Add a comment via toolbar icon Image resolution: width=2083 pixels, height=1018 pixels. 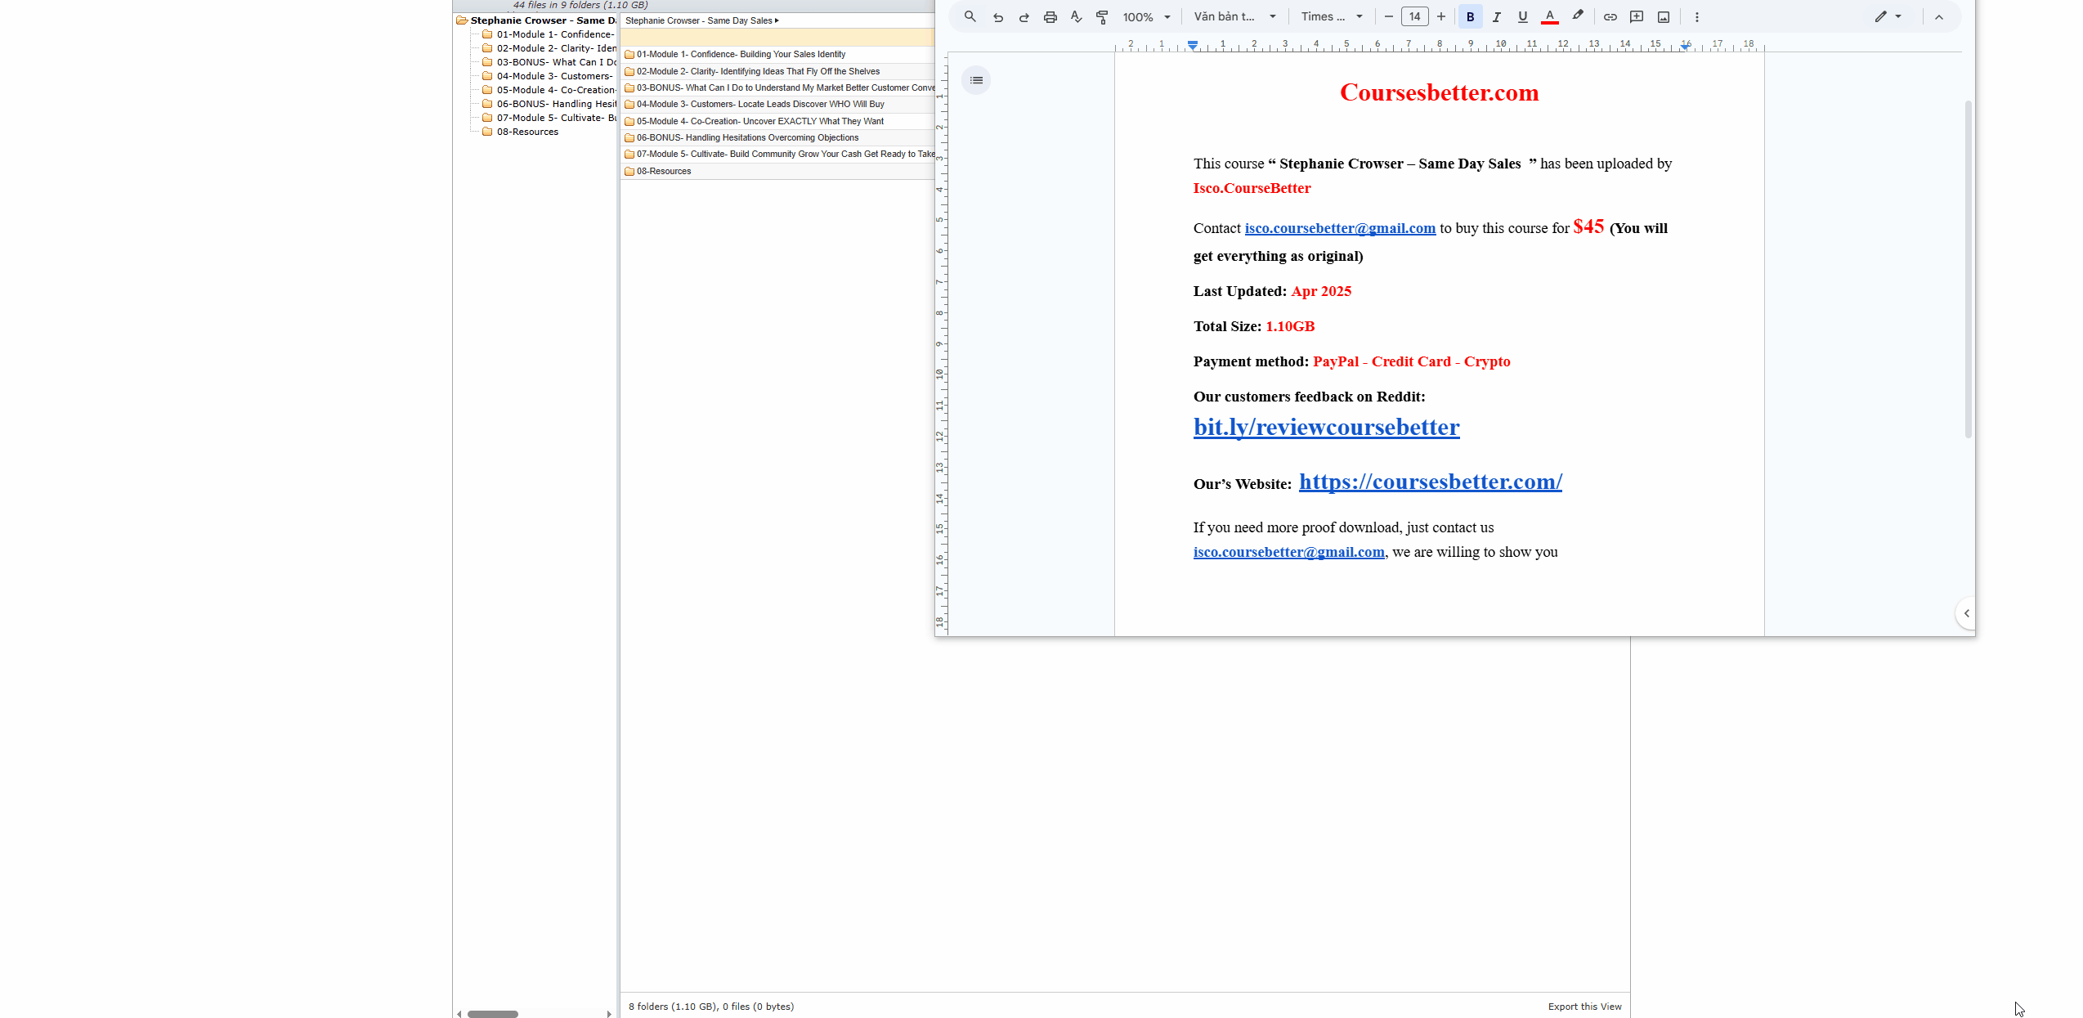[x=1636, y=17]
